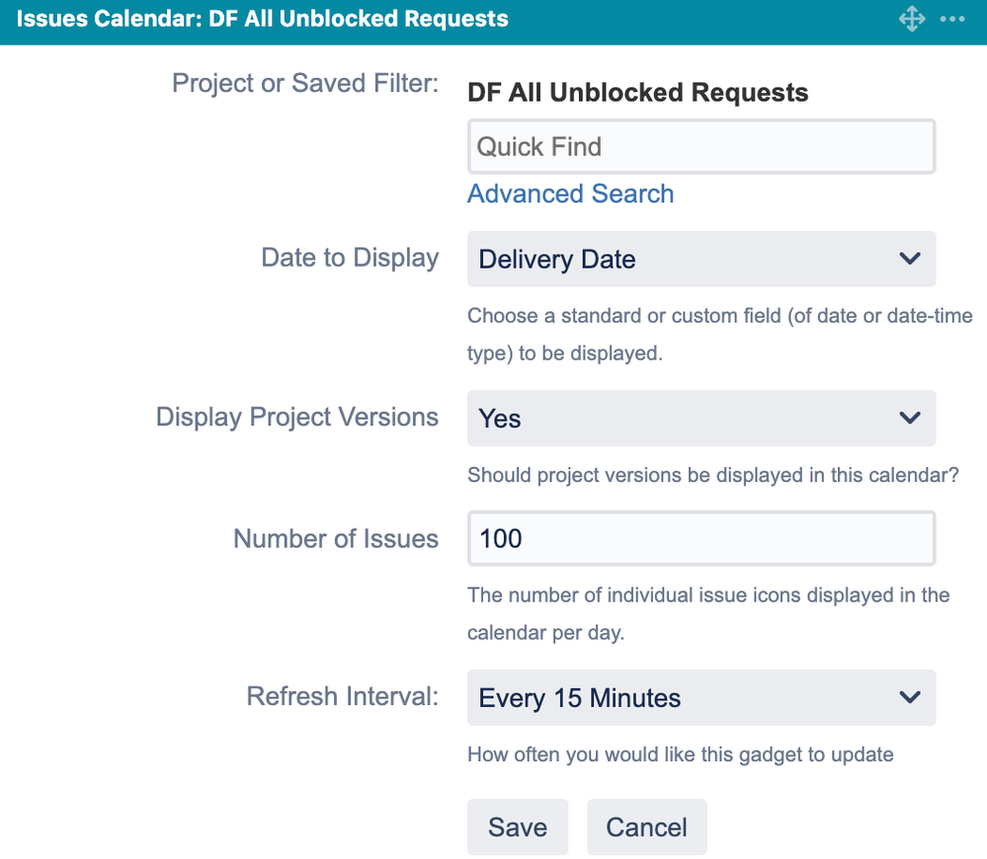Screen dimensions: 987x859
Task: Open the Refresh Interval dropdown
Action: point(701,697)
